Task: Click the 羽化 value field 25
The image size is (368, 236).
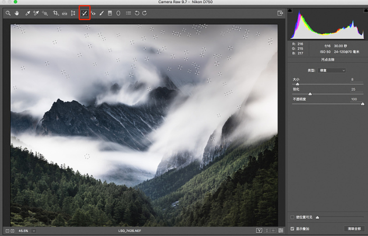Action: [356, 90]
